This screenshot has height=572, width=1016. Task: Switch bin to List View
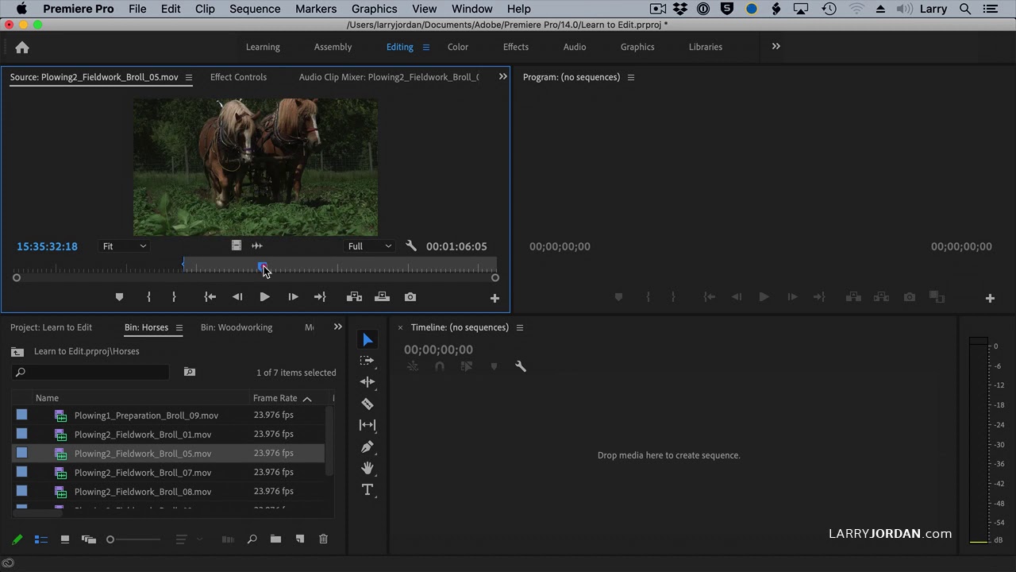coord(41,539)
